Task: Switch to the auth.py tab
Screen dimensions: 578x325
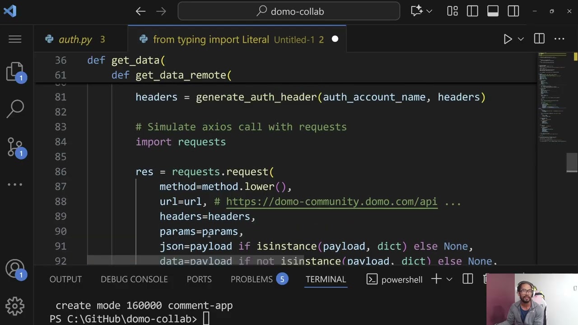Action: click(x=81, y=39)
